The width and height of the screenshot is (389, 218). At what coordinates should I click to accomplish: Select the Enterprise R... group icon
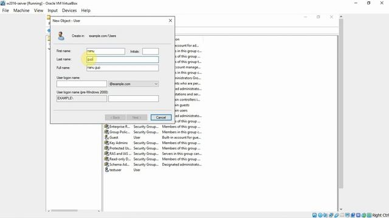point(107,127)
